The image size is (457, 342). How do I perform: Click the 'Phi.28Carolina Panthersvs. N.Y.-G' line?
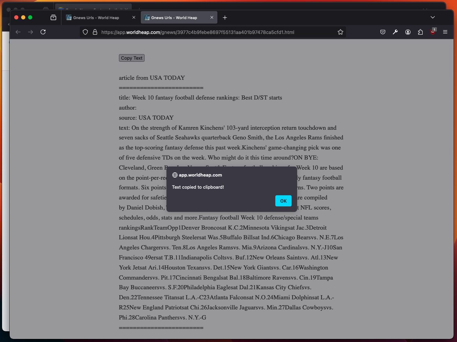pyautogui.click(x=162, y=317)
